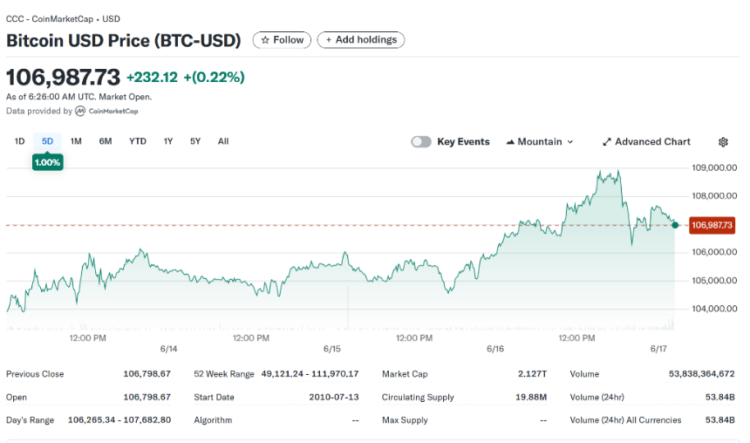
Task: Show All historical price data
Action: point(223,141)
